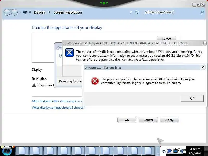The width and height of the screenshot is (208, 156).
Task: Close the armasm.exe System Error dialog
Action: pyautogui.click(x=203, y=67)
